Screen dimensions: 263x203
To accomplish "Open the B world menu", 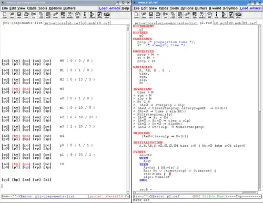I will point(215,8).
